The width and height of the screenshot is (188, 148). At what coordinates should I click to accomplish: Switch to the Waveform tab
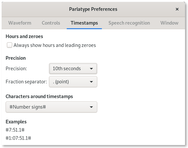pos(20,23)
